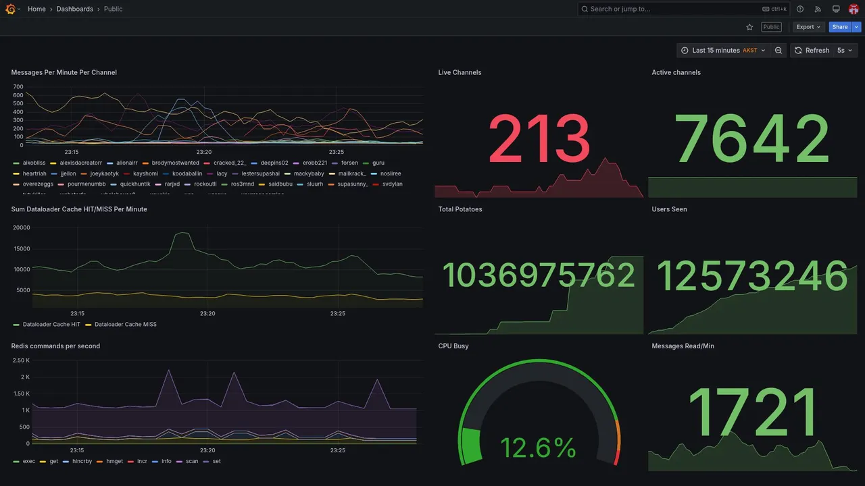Open the Grafana logo menu
This screenshot has height=486, width=865.
(11, 9)
